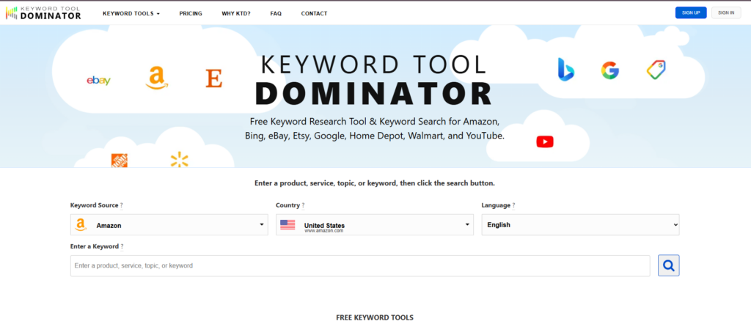Image resolution: width=751 pixels, height=324 pixels.
Task: Expand the Keyword Tools menu
Action: 131,13
